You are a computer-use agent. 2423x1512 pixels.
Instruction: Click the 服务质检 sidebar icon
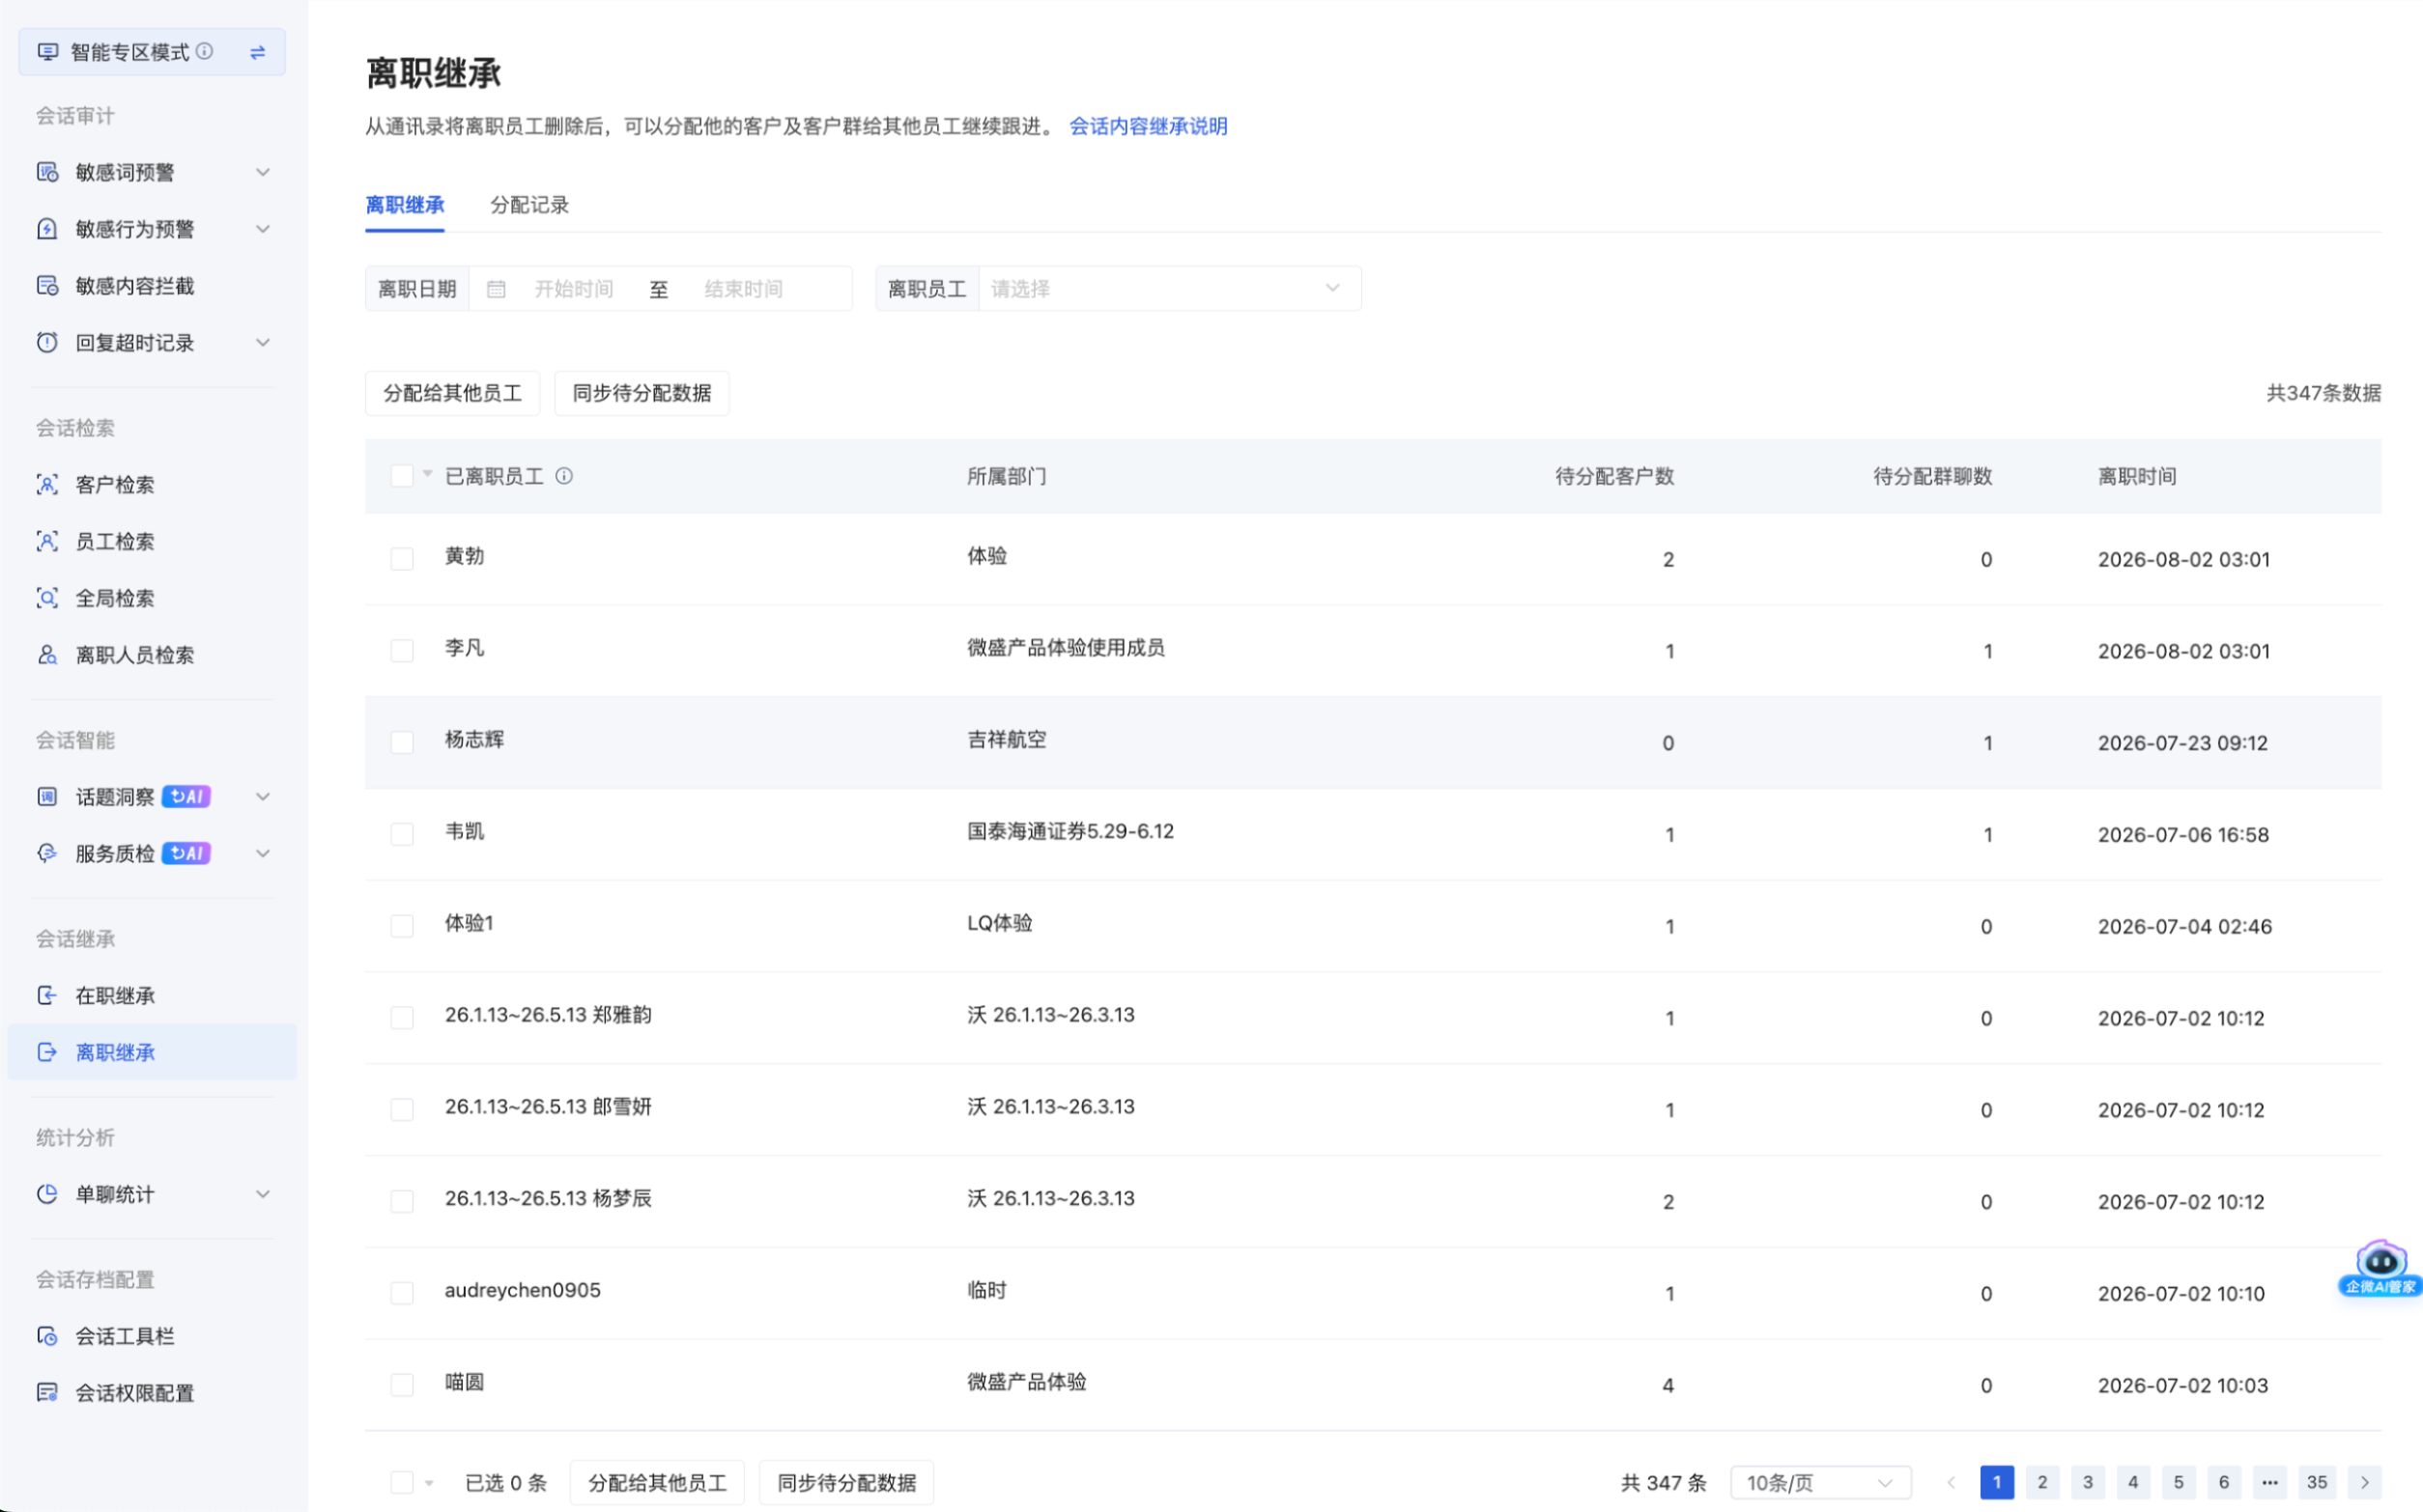coord(47,853)
